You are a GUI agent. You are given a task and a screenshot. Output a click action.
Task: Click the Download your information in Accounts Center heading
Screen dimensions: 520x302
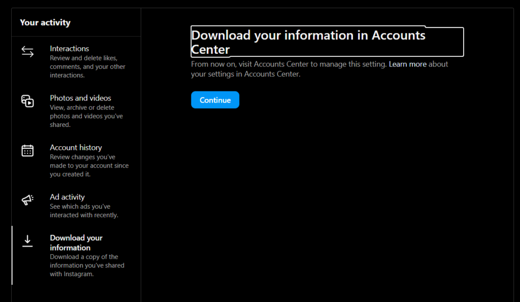click(x=327, y=42)
